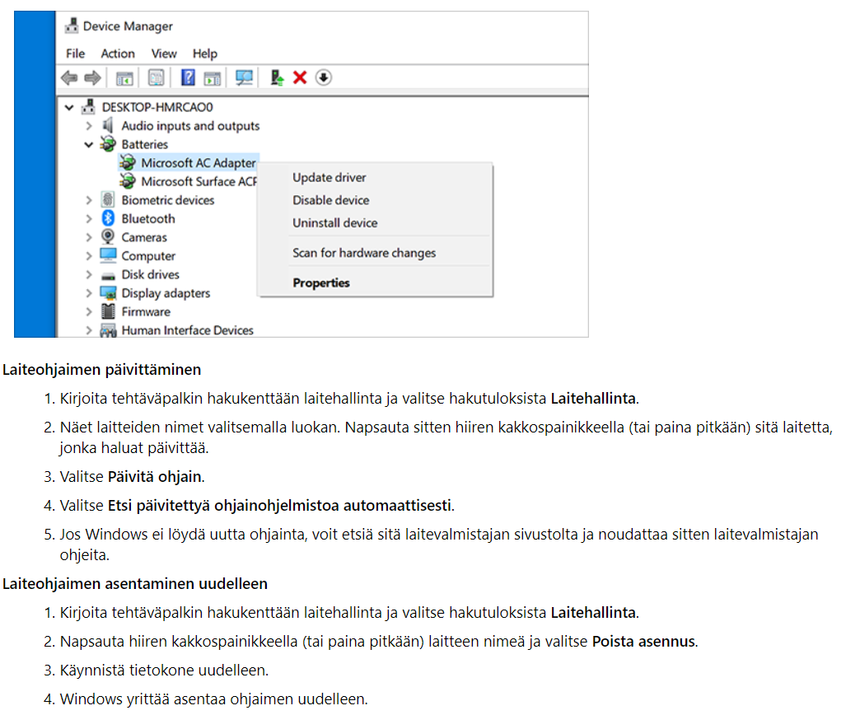Click the Disable device down-arrow toolbar icon
The height and width of the screenshot is (715, 860).
coord(324,78)
